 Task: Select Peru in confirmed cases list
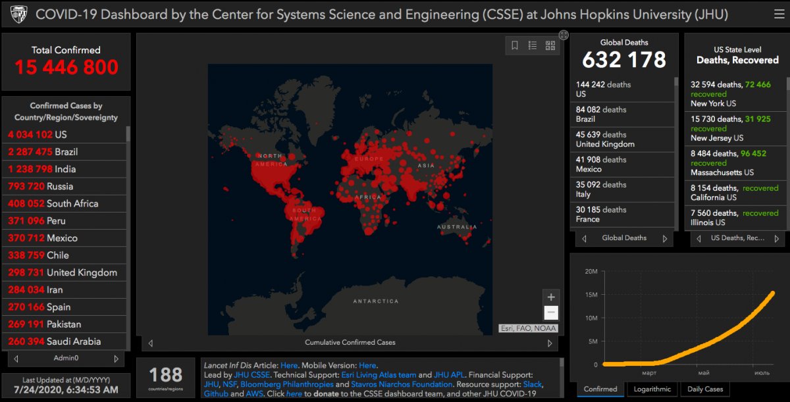click(x=65, y=220)
